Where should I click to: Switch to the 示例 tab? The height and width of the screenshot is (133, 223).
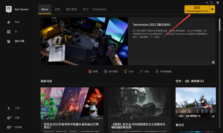pos(57,9)
